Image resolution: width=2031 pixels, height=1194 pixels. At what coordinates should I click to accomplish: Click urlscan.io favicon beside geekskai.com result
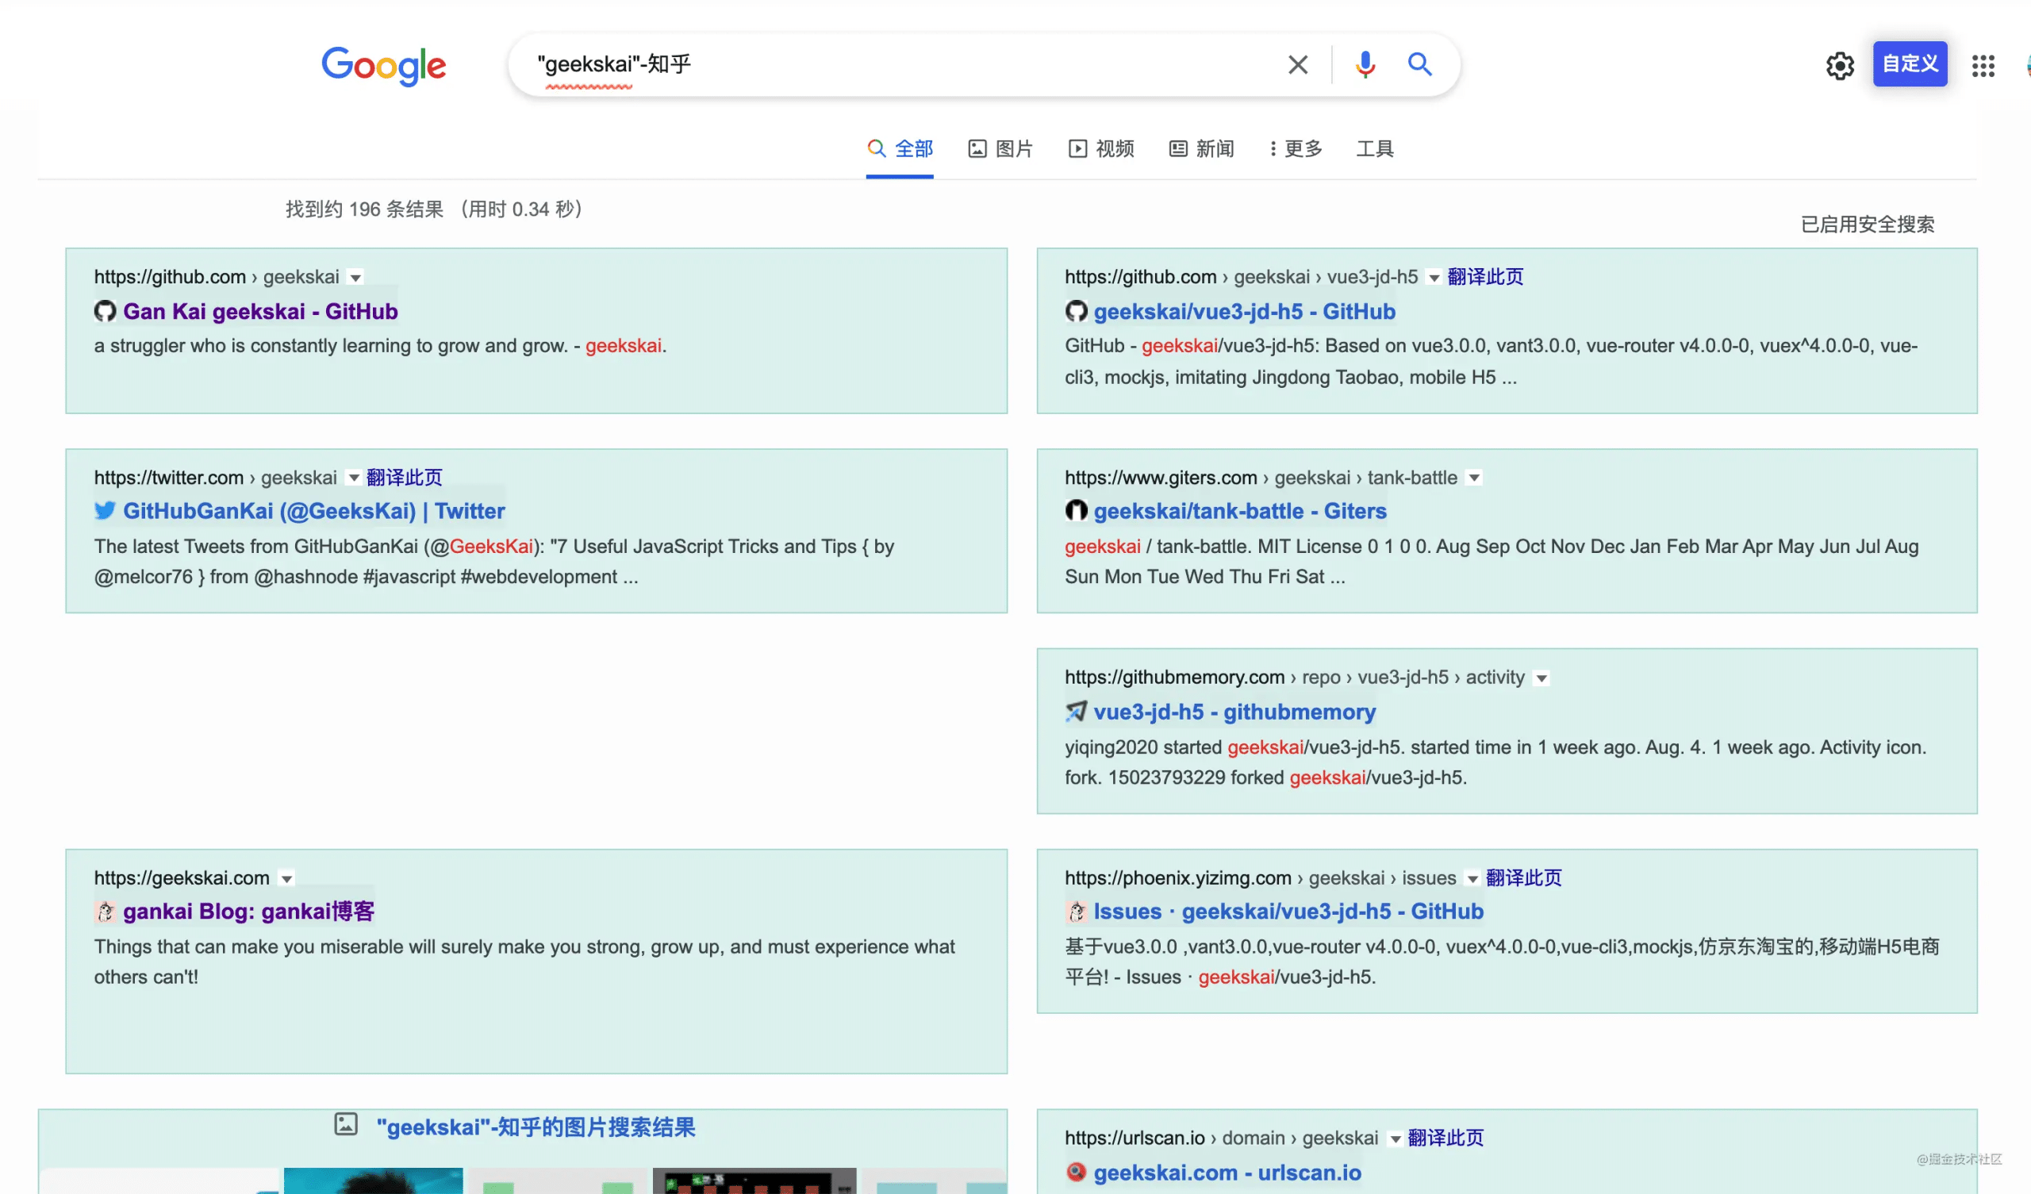tap(1076, 1173)
